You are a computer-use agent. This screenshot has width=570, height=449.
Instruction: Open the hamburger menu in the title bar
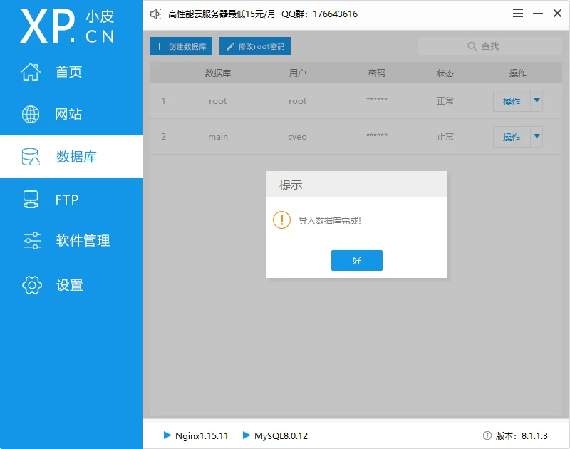click(518, 14)
